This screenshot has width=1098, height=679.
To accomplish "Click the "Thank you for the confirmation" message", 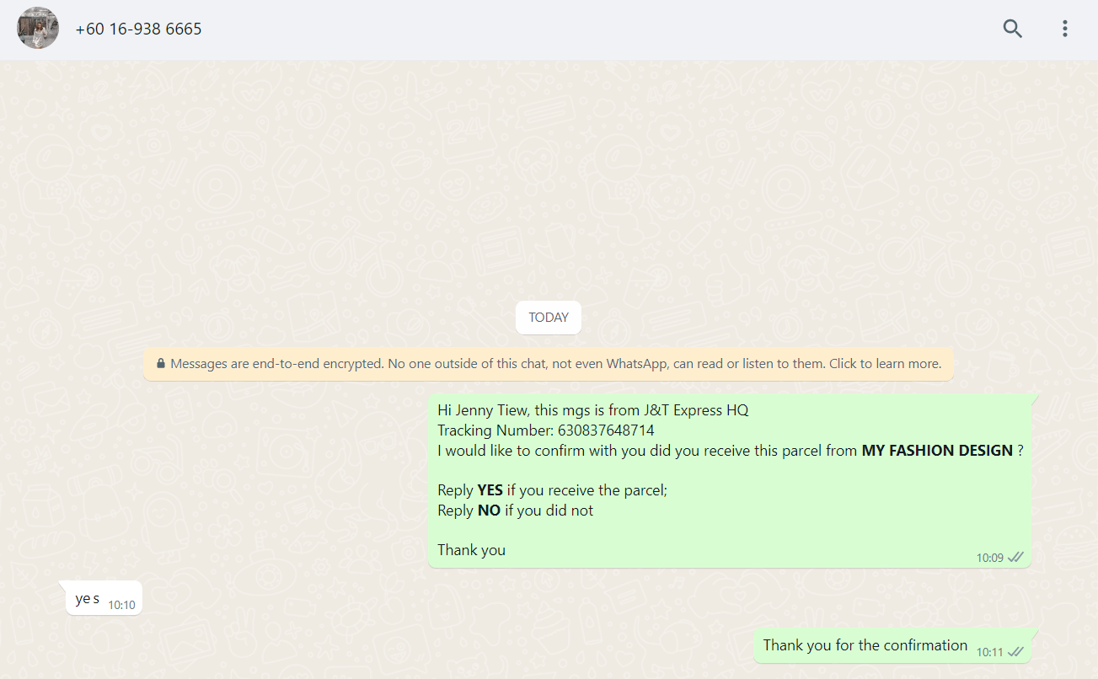I will 865,645.
